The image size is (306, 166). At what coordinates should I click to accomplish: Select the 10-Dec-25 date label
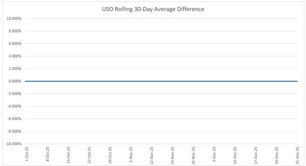(235, 154)
